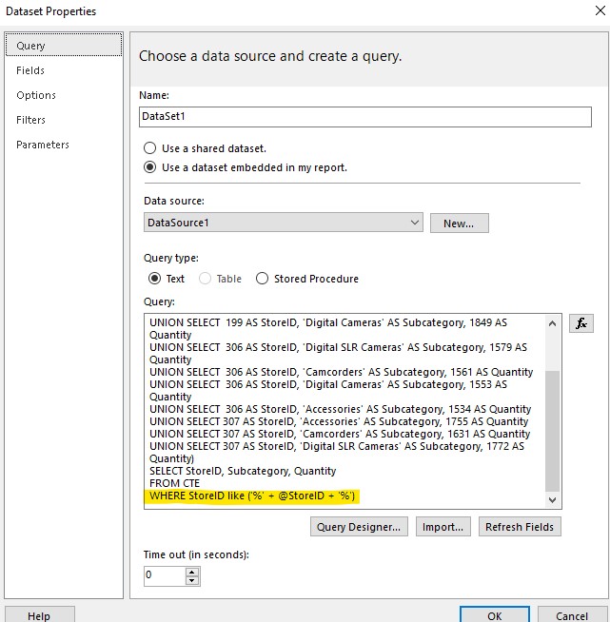Click the 307 'Accessories' 1755 query line
610x622 pixels.
point(339,421)
